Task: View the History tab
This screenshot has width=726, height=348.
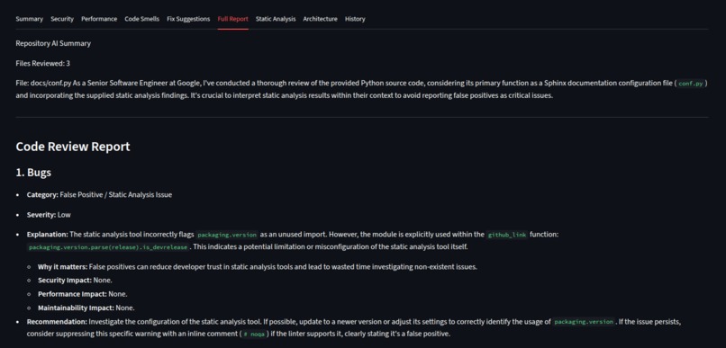Action: pos(355,19)
